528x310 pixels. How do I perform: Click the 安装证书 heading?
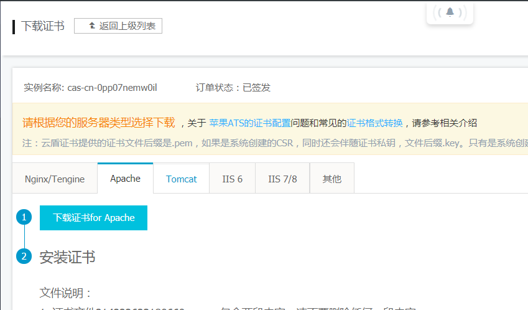pos(67,257)
